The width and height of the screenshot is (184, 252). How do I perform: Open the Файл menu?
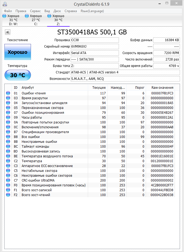click(x=8, y=11)
